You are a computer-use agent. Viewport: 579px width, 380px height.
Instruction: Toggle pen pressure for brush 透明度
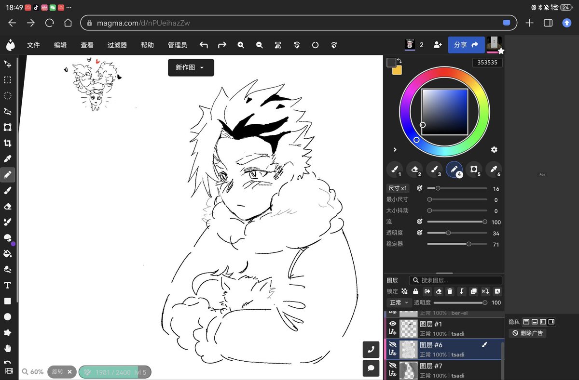pos(419,233)
